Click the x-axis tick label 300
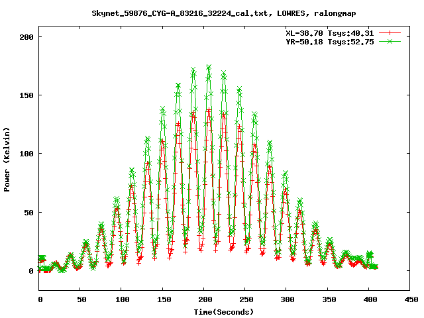This screenshot has width=424, height=318. (x=288, y=299)
